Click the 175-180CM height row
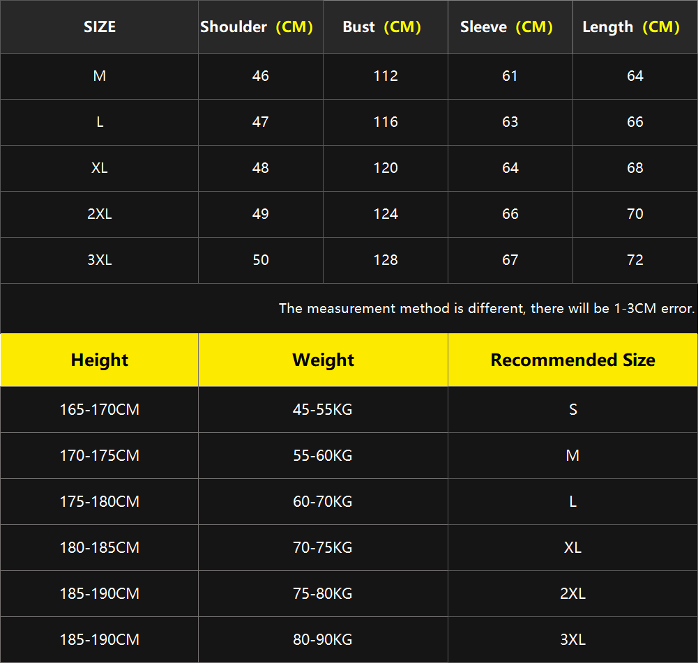Screen dimensions: 698x663 click(100, 501)
